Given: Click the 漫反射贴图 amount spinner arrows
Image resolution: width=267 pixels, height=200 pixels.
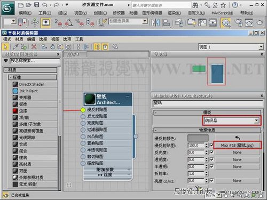Looking at the screenshot, I should click(207, 145).
